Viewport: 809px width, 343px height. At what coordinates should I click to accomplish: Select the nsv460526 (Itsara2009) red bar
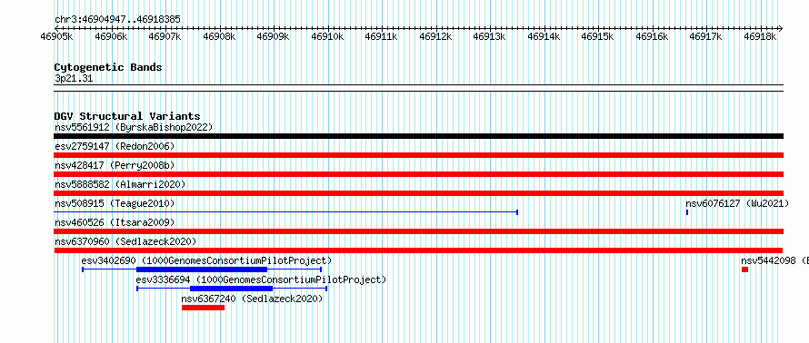418,231
